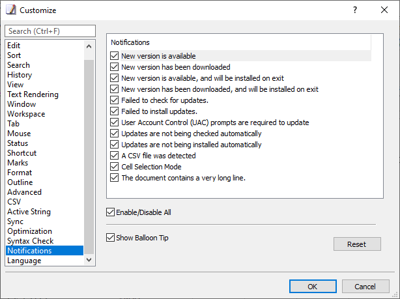Viewport: 400px width, 299px height.
Task: Click the category list scroll down arrow
Action: 89,260
